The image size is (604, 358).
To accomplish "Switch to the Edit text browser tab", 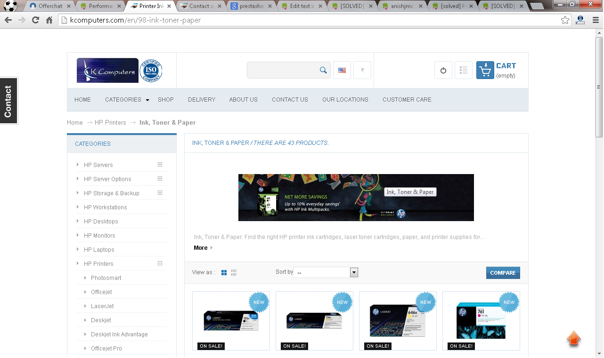I will 302,6.
